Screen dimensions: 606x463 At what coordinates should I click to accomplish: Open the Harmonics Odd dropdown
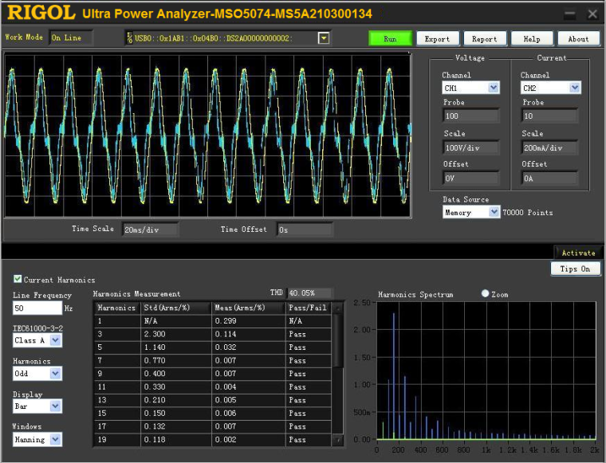[x=55, y=374]
